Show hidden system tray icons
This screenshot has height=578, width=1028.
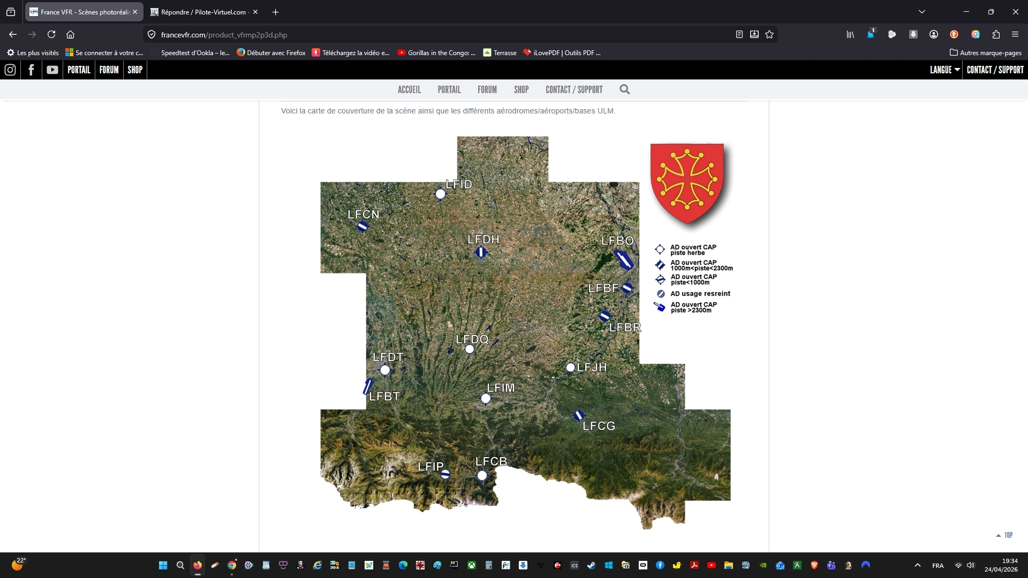pyautogui.click(x=917, y=565)
